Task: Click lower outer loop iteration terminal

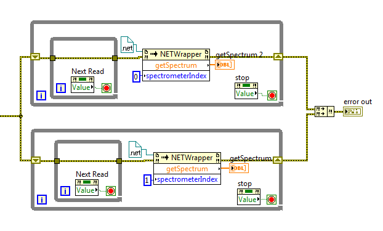Action: pyautogui.click(x=42, y=200)
